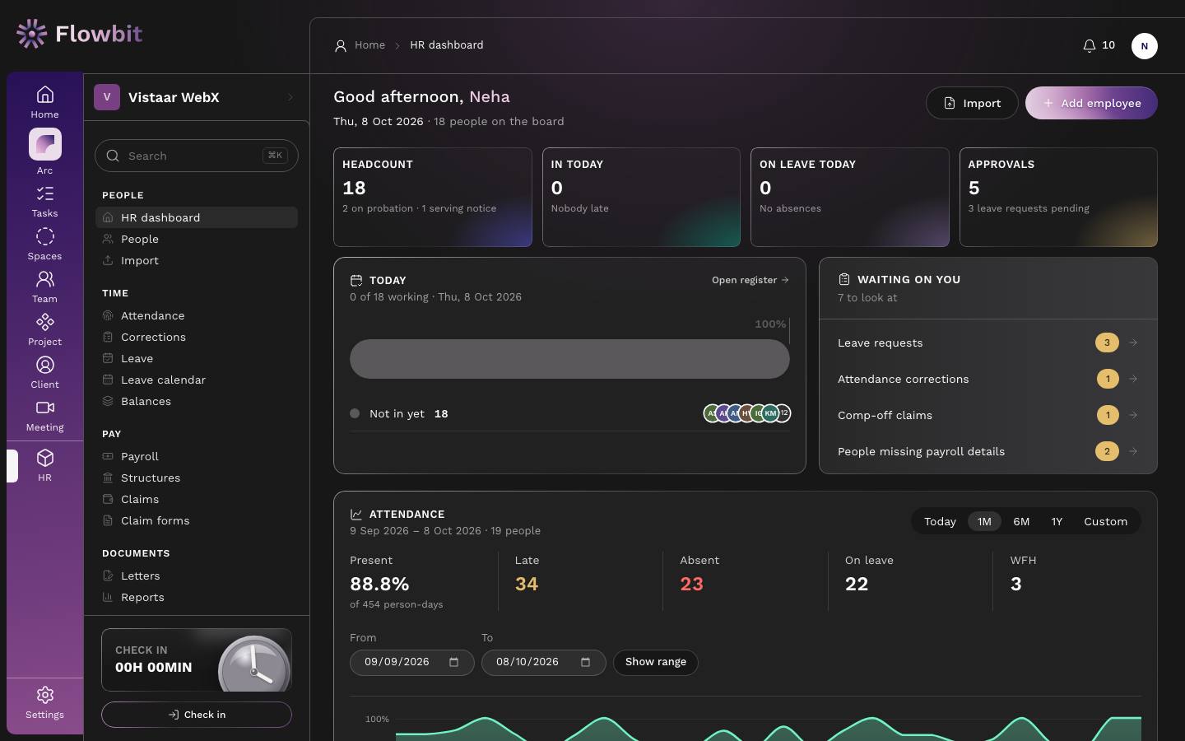Screen dimensions: 1185x741
Task: Click the Show range button
Action: (x=656, y=662)
